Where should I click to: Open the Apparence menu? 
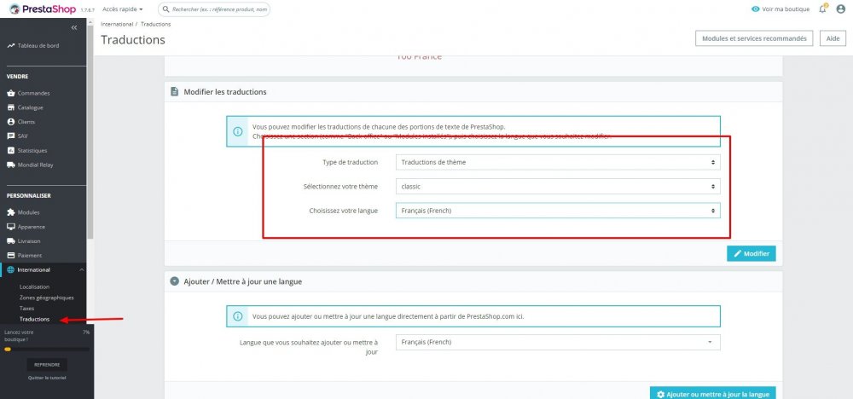click(31, 227)
